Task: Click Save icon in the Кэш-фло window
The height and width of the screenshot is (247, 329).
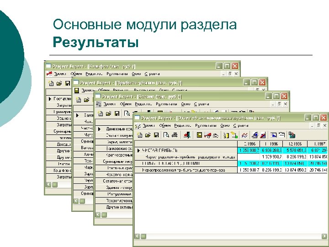Action: [68, 83]
